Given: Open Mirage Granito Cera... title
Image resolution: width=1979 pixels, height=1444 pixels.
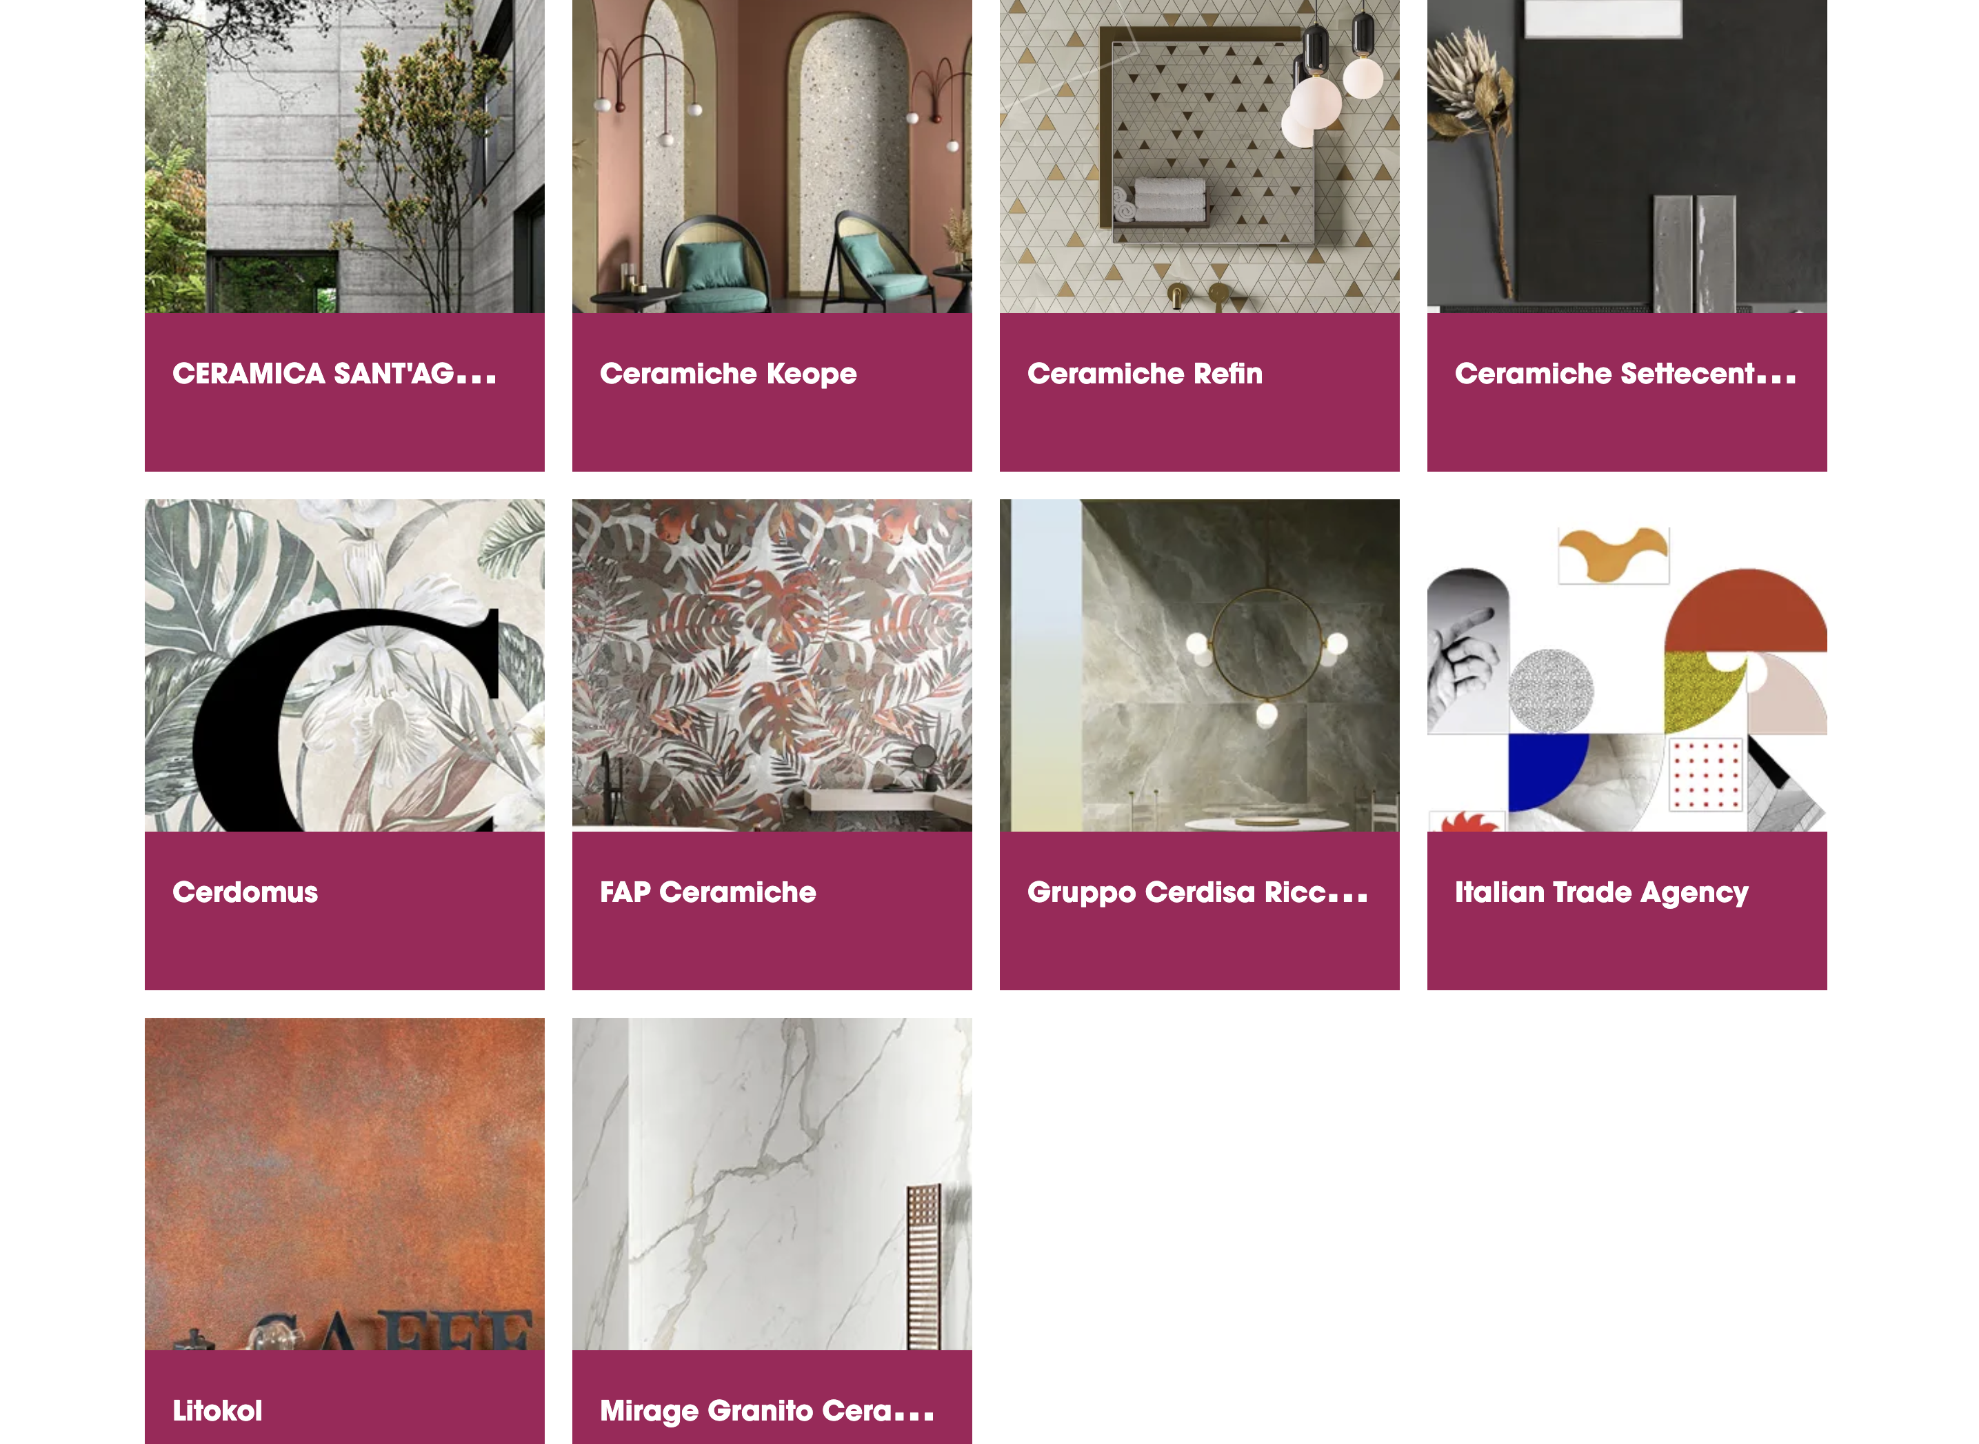Looking at the screenshot, I should coord(767,1411).
